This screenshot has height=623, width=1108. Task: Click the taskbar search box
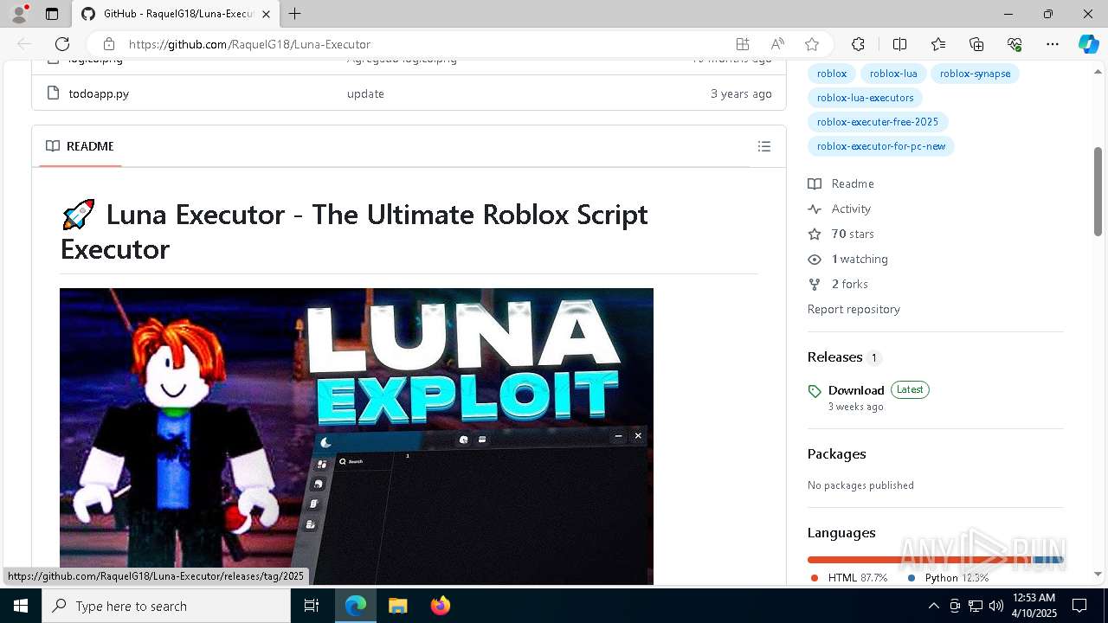(166, 606)
